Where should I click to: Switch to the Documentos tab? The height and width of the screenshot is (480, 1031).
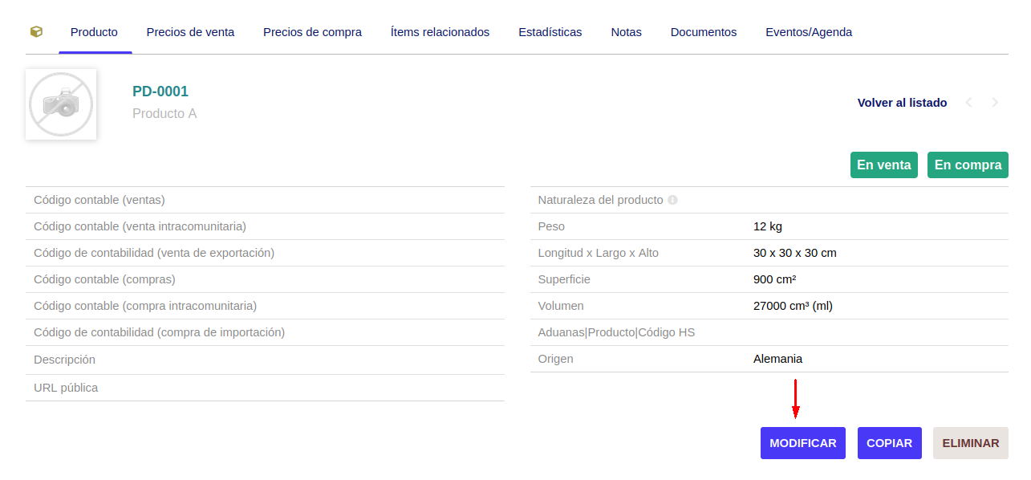coord(703,31)
